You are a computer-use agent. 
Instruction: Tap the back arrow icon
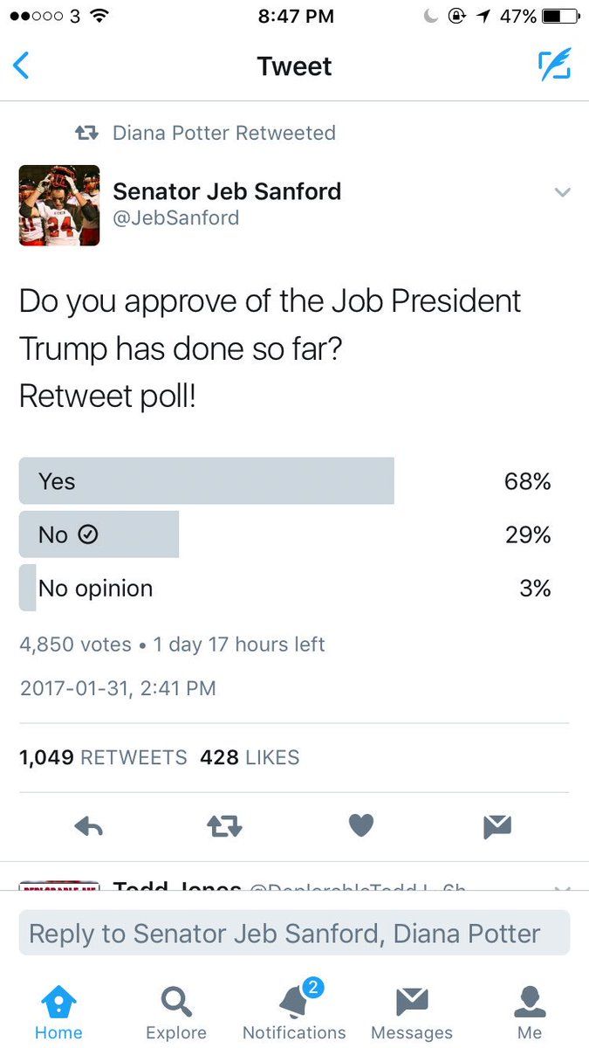(x=22, y=66)
